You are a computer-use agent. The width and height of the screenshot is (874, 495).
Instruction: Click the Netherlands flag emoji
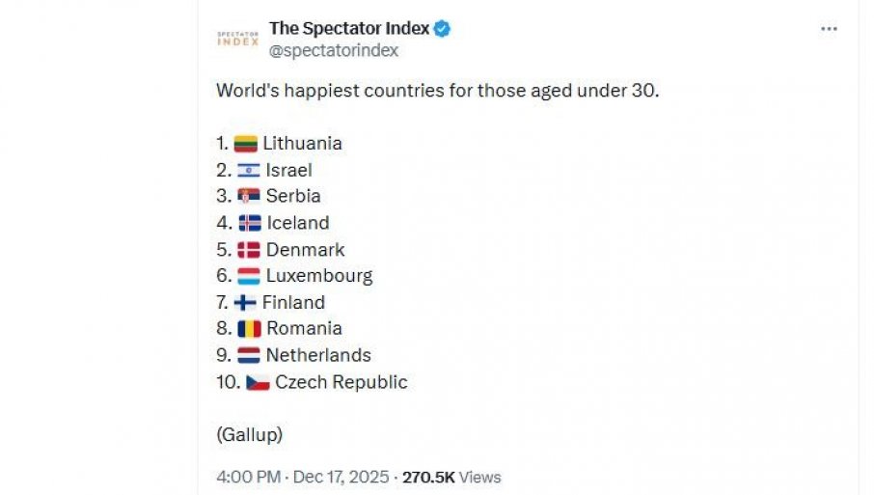248,355
